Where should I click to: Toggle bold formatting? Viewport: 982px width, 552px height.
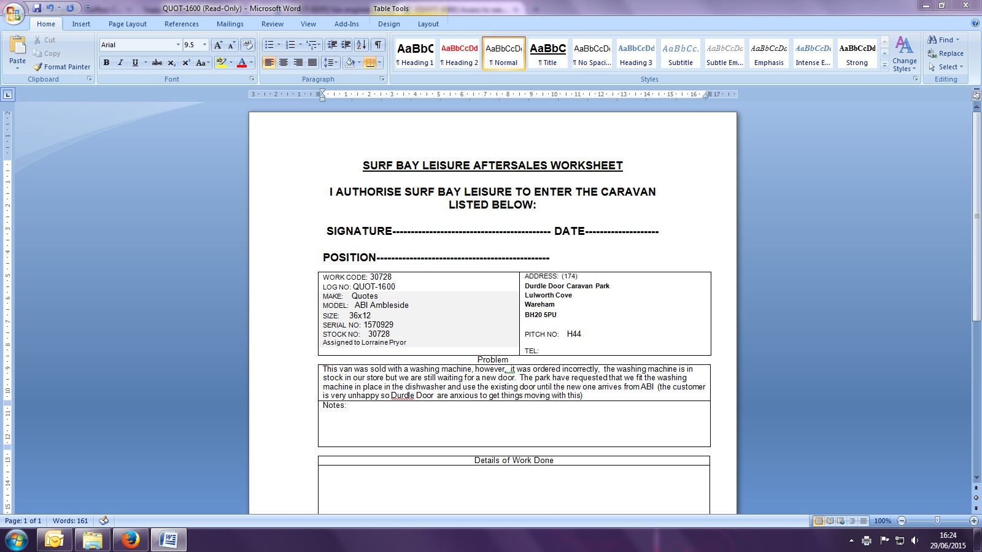tap(106, 63)
